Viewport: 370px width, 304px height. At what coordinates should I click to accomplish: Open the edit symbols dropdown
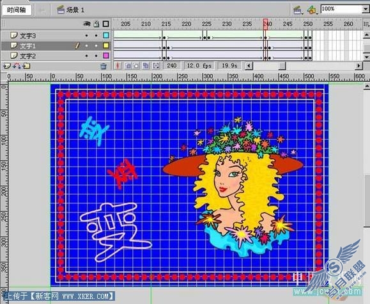(x=312, y=10)
